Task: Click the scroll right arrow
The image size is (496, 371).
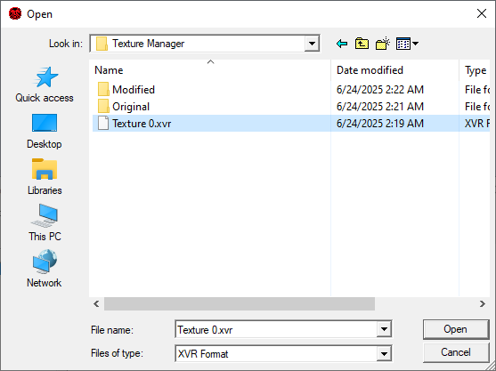Action: point(482,304)
